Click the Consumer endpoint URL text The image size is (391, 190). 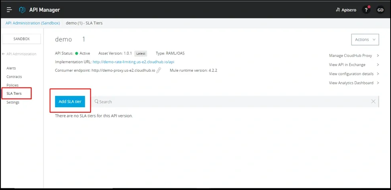[x=123, y=71]
